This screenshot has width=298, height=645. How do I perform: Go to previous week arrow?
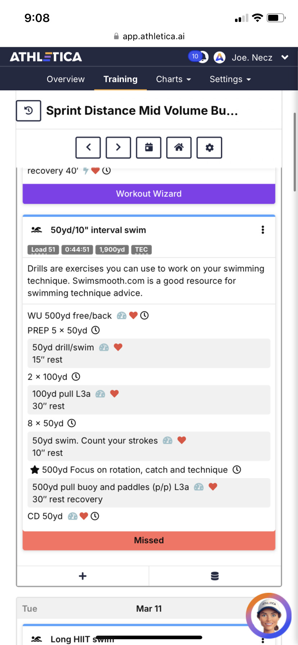click(88, 148)
